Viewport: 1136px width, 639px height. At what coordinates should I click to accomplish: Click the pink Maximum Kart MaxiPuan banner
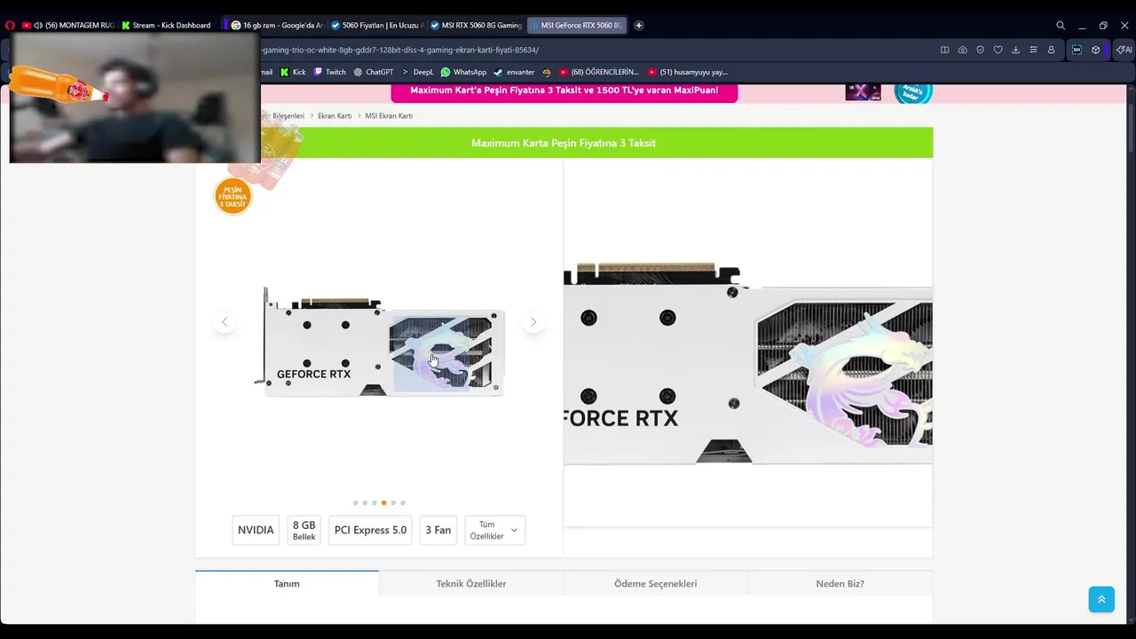pos(564,91)
